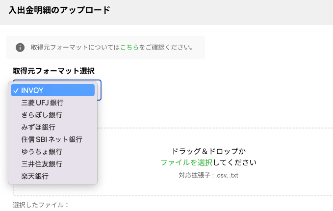Choose 住信SBIネット銀行 option
Viewport: 333px width, 211px height.
(x=52, y=139)
